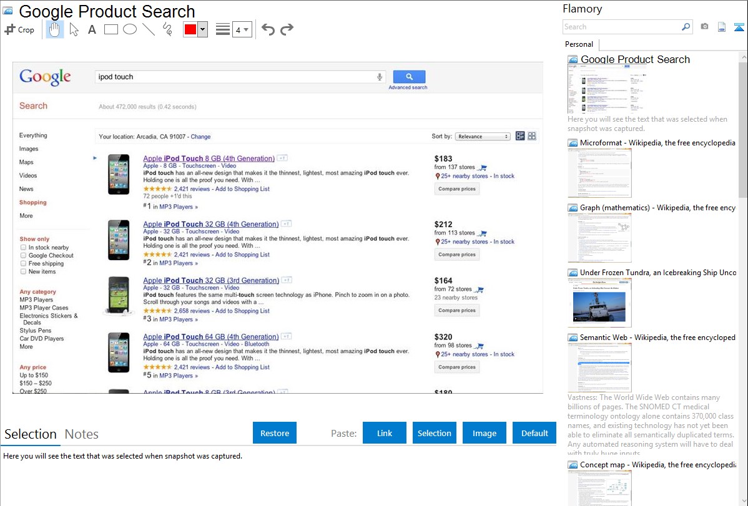This screenshot has height=506, width=748.
Task: Click the blue icon right of Flamory's page icon
Action: [739, 27]
